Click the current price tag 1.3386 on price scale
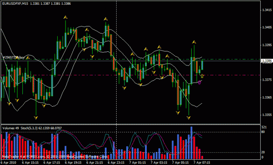This screenshot has width=273, height=165. tap(267, 61)
